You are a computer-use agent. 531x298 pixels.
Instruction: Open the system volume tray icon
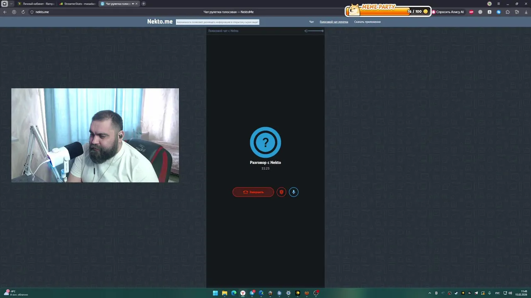(510, 293)
